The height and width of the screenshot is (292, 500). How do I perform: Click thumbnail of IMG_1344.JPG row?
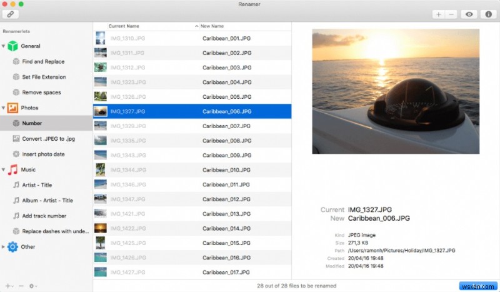pyautogui.click(x=101, y=170)
